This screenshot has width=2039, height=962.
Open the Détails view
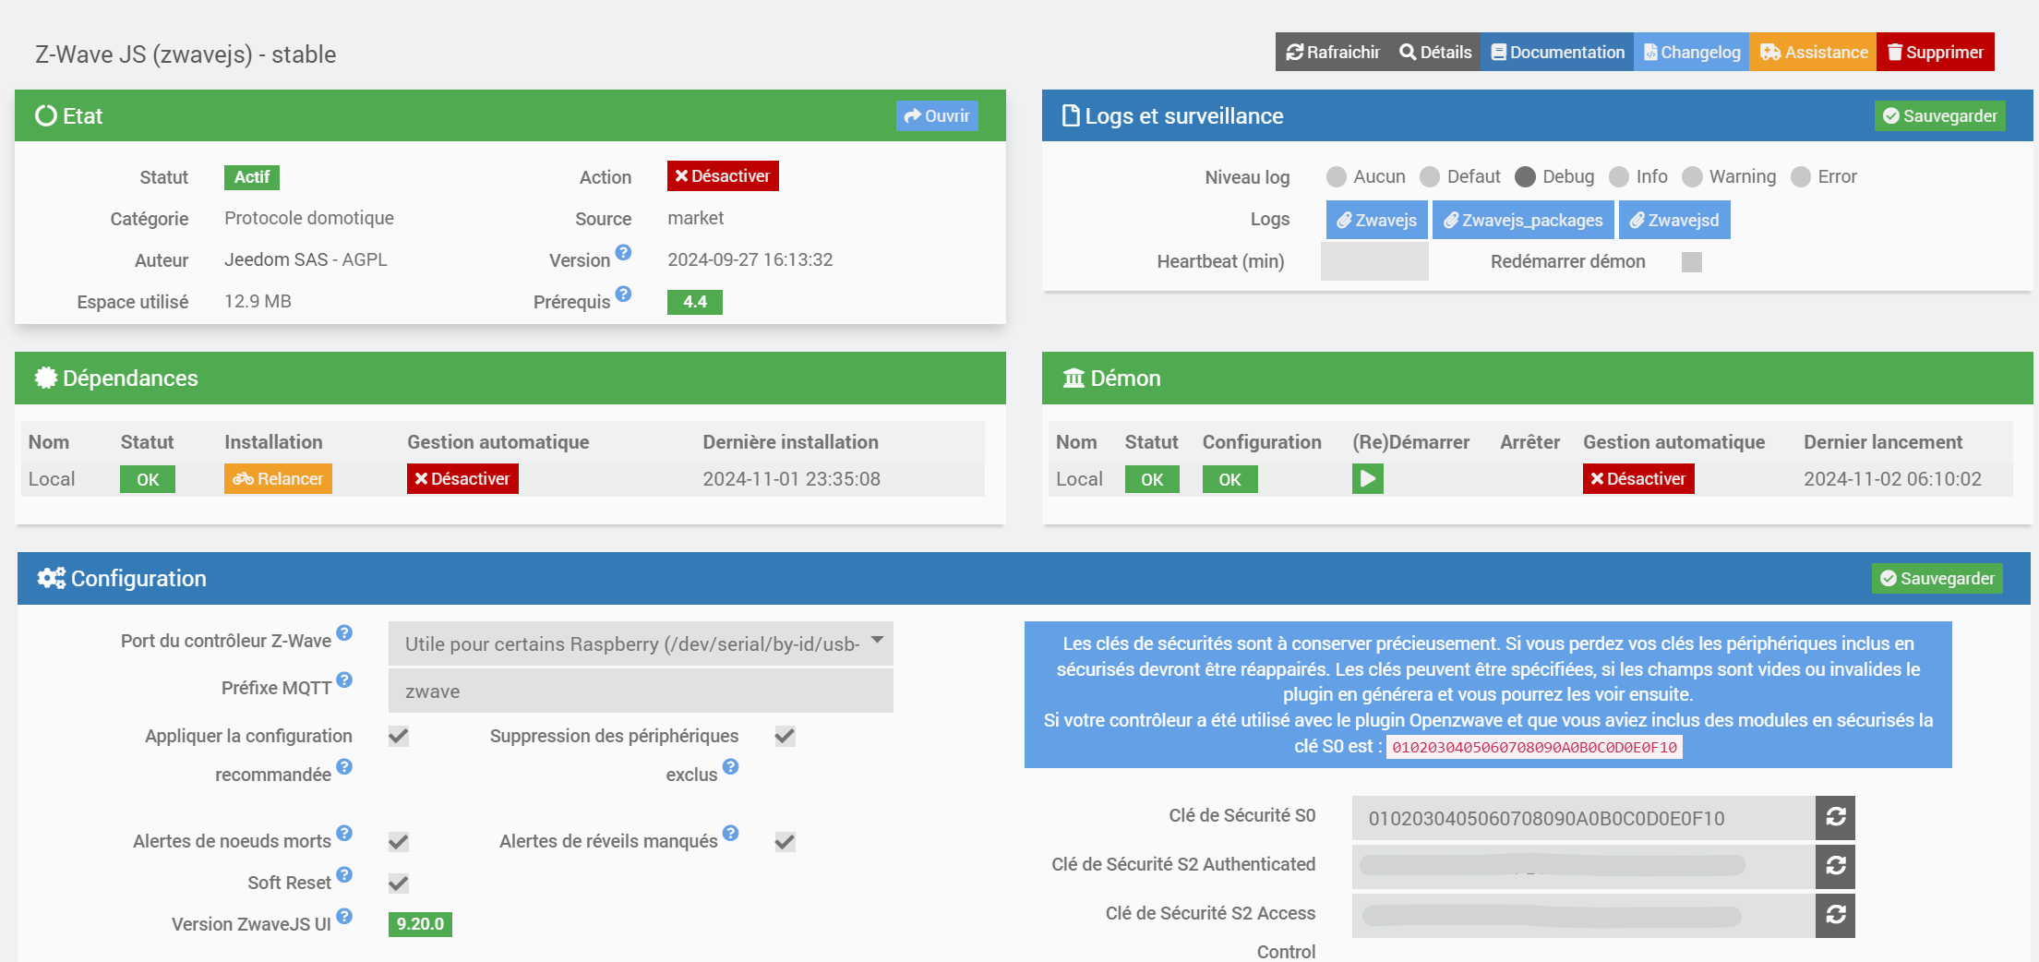click(1435, 53)
